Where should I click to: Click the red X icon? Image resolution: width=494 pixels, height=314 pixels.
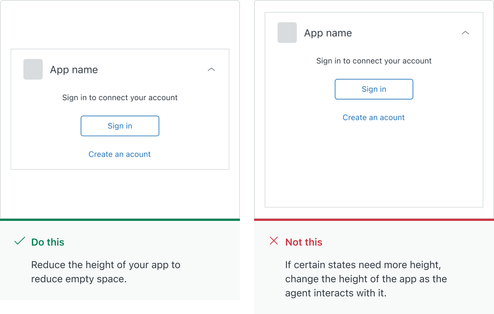274,241
